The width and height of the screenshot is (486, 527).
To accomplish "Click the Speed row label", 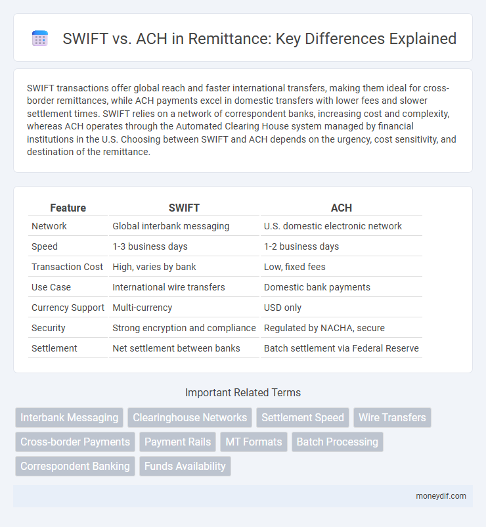I will 45,246.
